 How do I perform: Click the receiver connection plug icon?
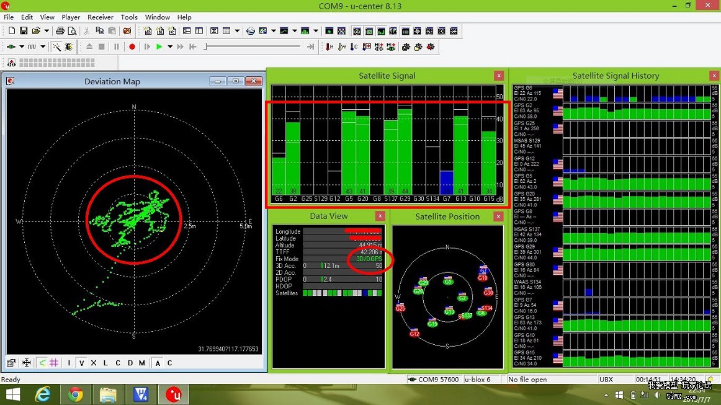coord(11,47)
